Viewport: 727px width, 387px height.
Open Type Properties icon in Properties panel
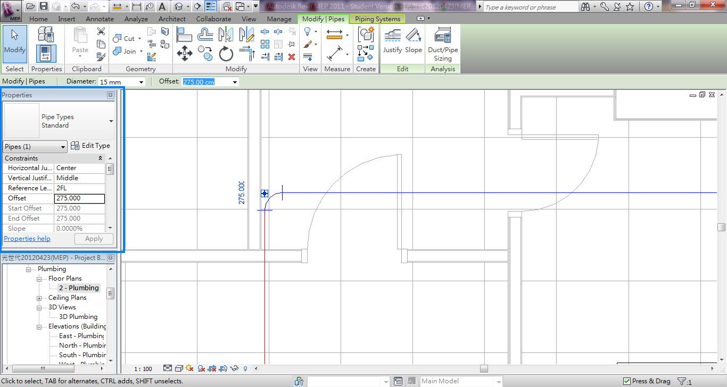(x=46, y=35)
